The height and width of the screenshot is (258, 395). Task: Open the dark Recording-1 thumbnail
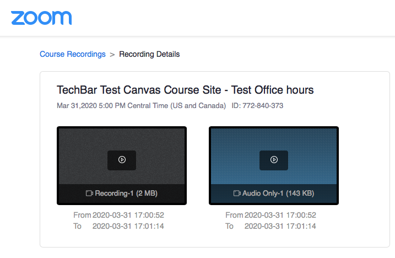(x=122, y=166)
